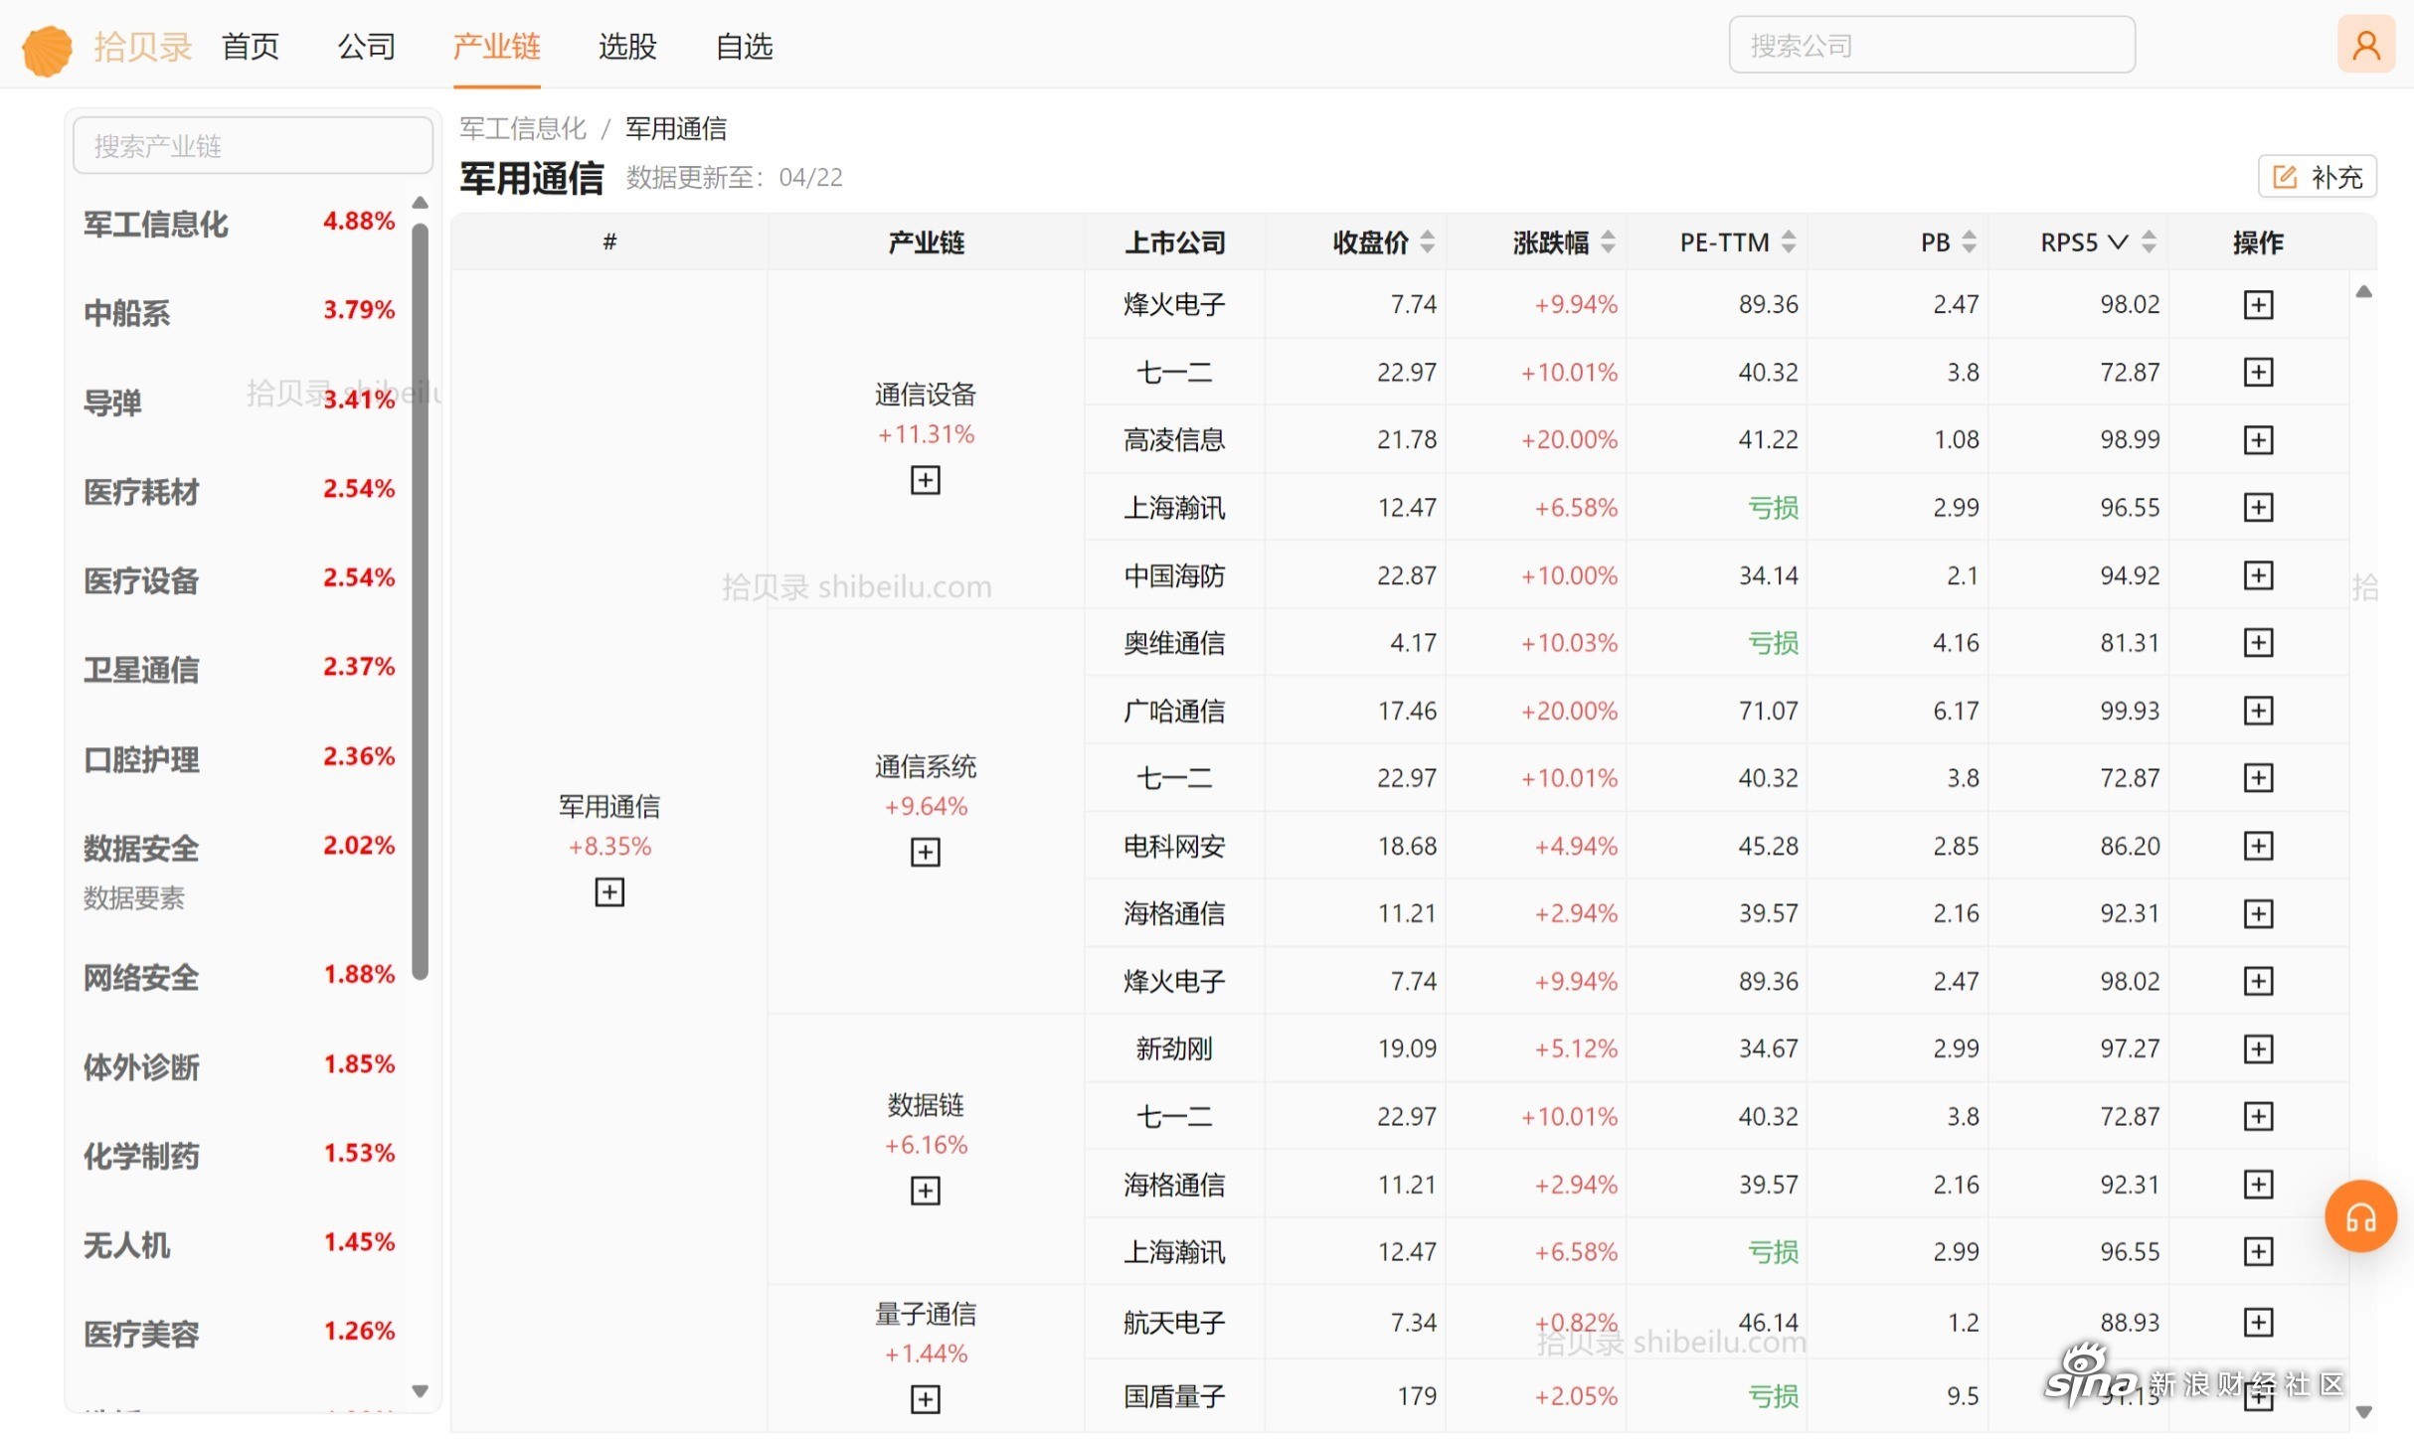The height and width of the screenshot is (1439, 2414).
Task: Click plus icon for 中国海防 row
Action: pyautogui.click(x=2258, y=575)
